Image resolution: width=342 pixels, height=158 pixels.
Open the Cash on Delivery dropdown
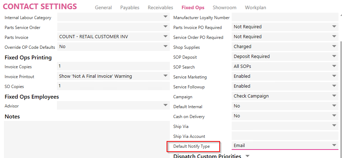point(285,116)
